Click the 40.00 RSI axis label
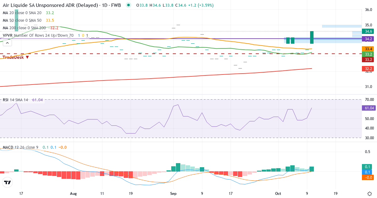This screenshot has height=198, width=377. pyautogui.click(x=369, y=128)
